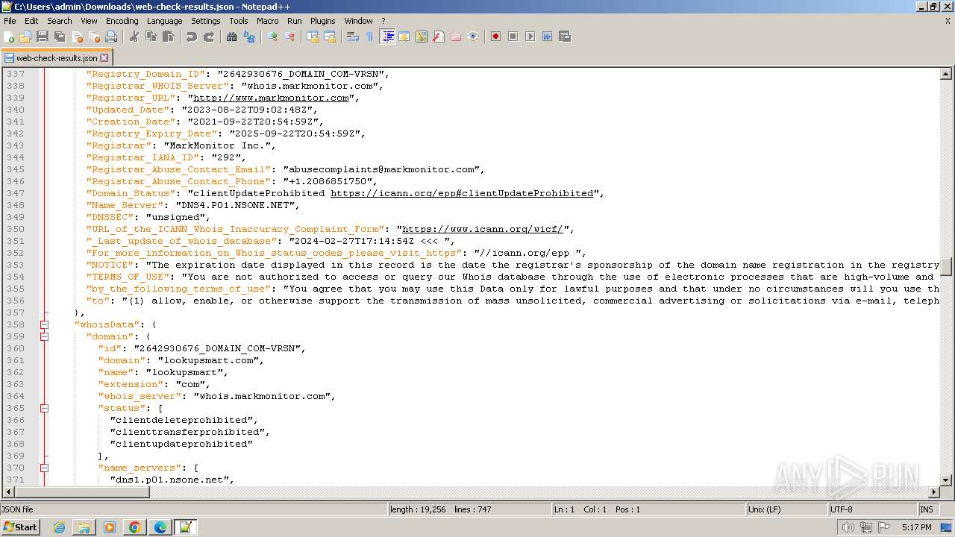Open user defined language dialog icon
This screenshot has height=537, width=955.
coord(404,37)
